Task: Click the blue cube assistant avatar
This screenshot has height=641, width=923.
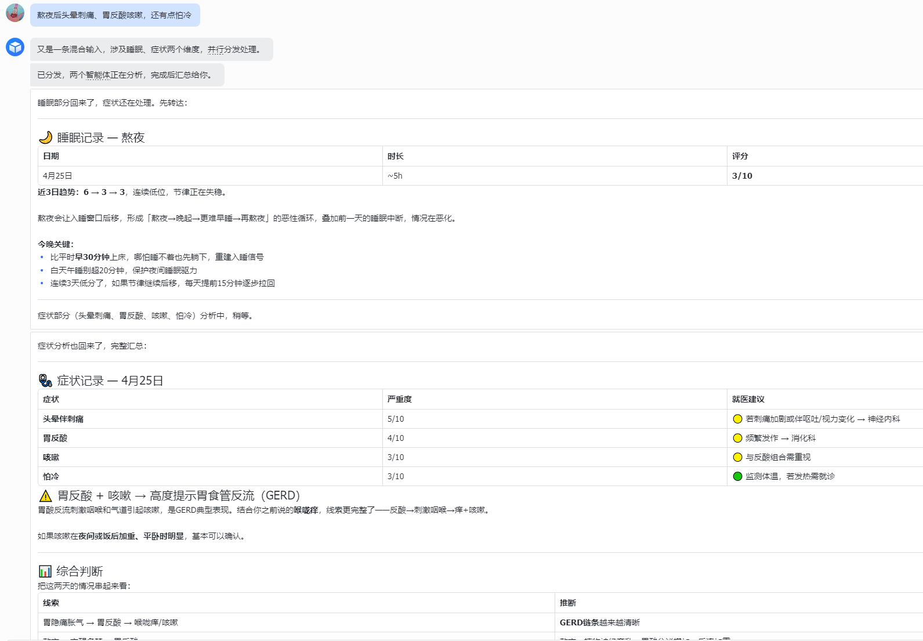Action: tap(15, 47)
